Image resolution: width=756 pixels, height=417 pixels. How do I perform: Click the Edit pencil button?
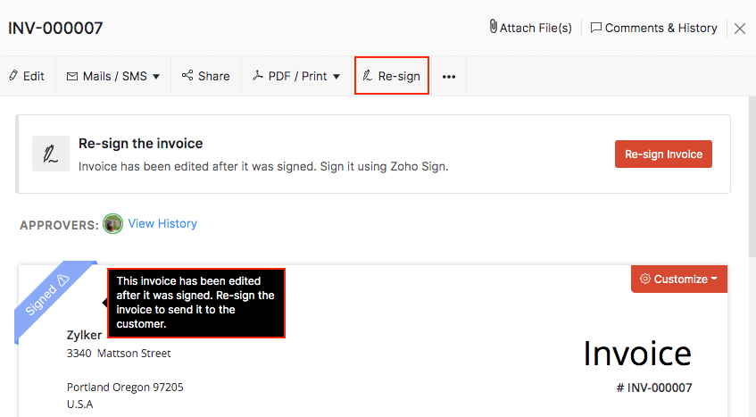27,76
